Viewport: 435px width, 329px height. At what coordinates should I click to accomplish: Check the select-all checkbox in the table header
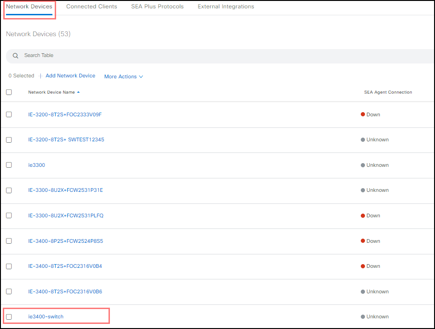pos(9,92)
